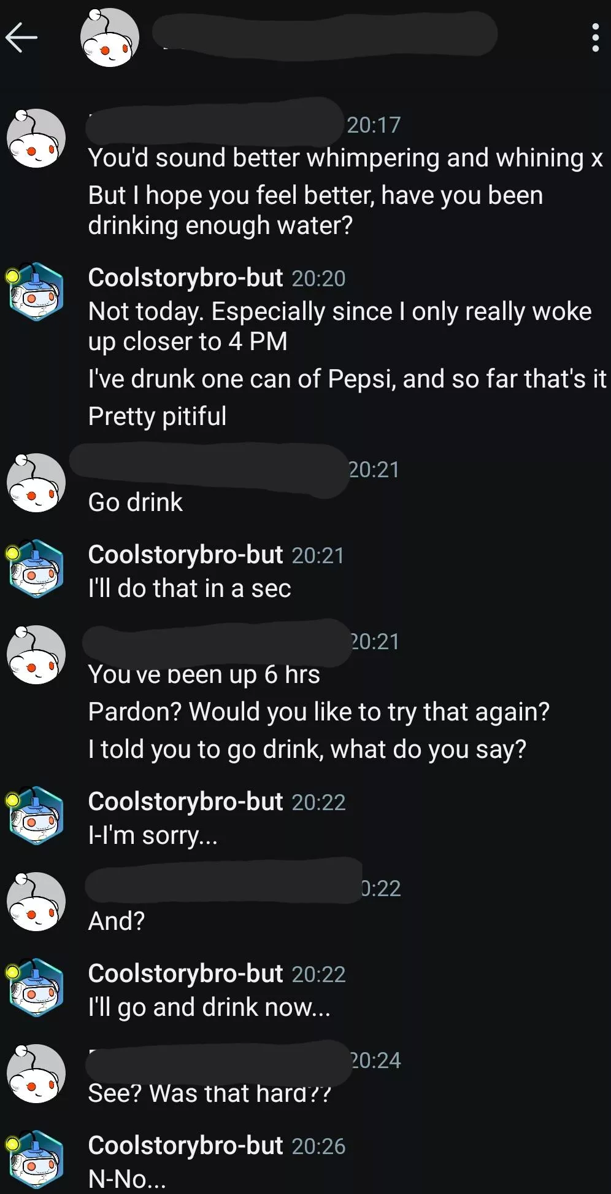Tap the Coolstorybro-but username at 20:20
This screenshot has width=611, height=1194.
pyautogui.click(x=185, y=278)
